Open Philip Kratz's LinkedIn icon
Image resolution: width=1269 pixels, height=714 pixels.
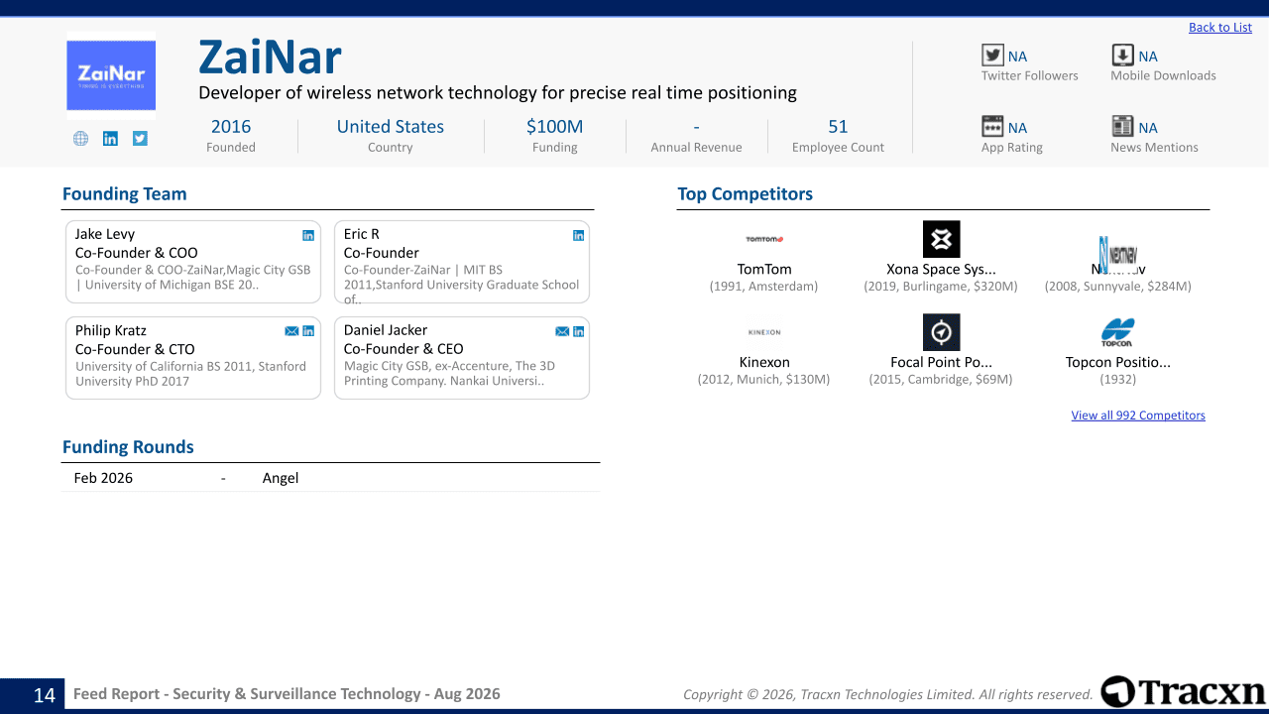click(308, 331)
